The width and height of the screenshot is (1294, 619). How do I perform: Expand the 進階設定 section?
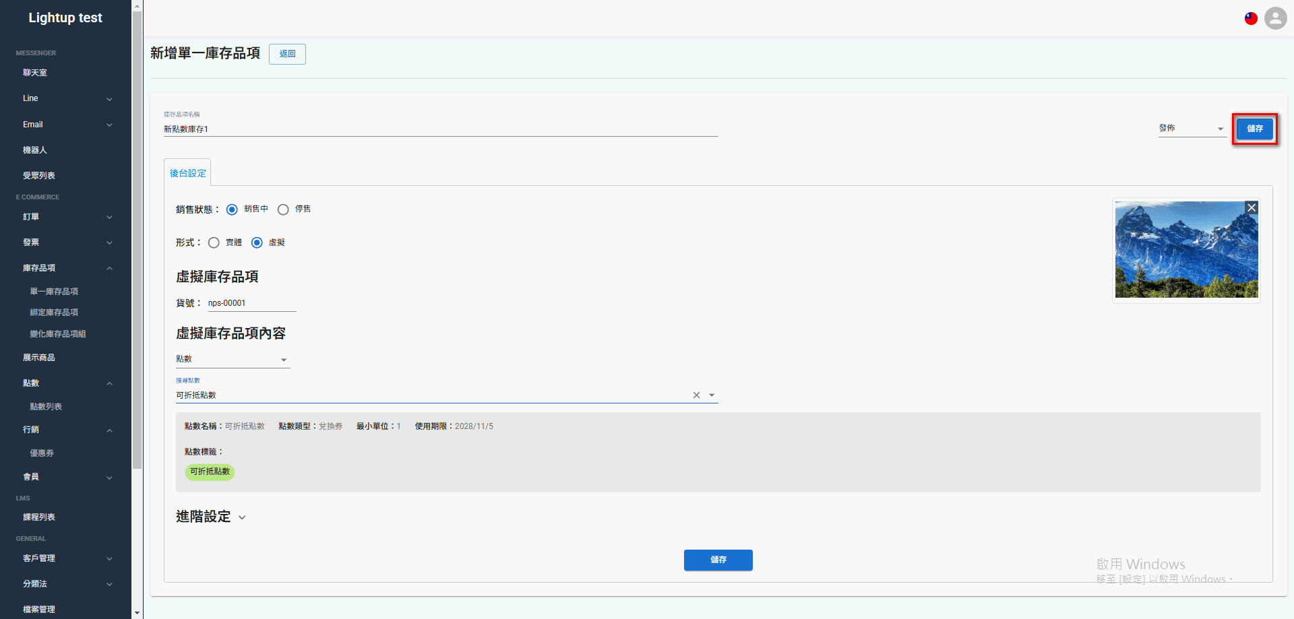coord(211,517)
